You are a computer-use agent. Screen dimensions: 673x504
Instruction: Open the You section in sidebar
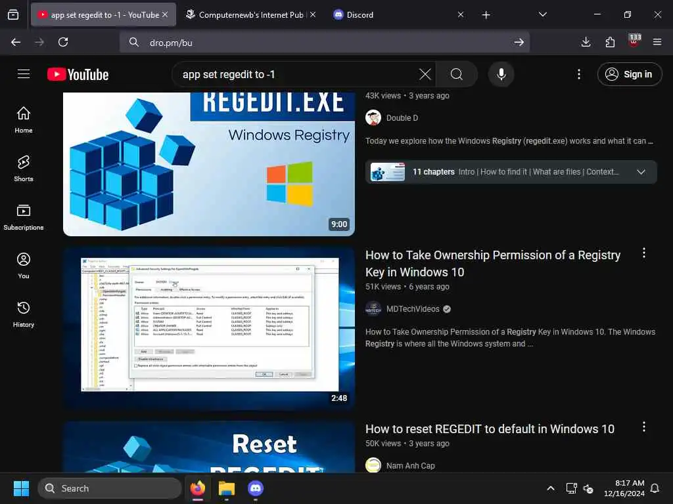[x=24, y=266]
